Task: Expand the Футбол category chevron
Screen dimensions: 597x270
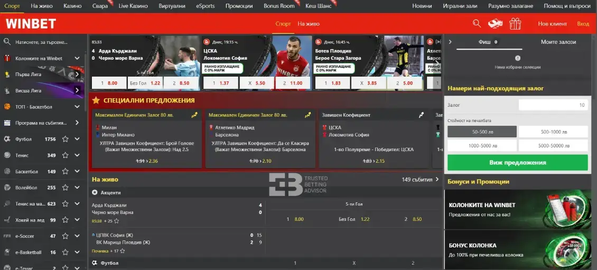Action: tap(77, 139)
